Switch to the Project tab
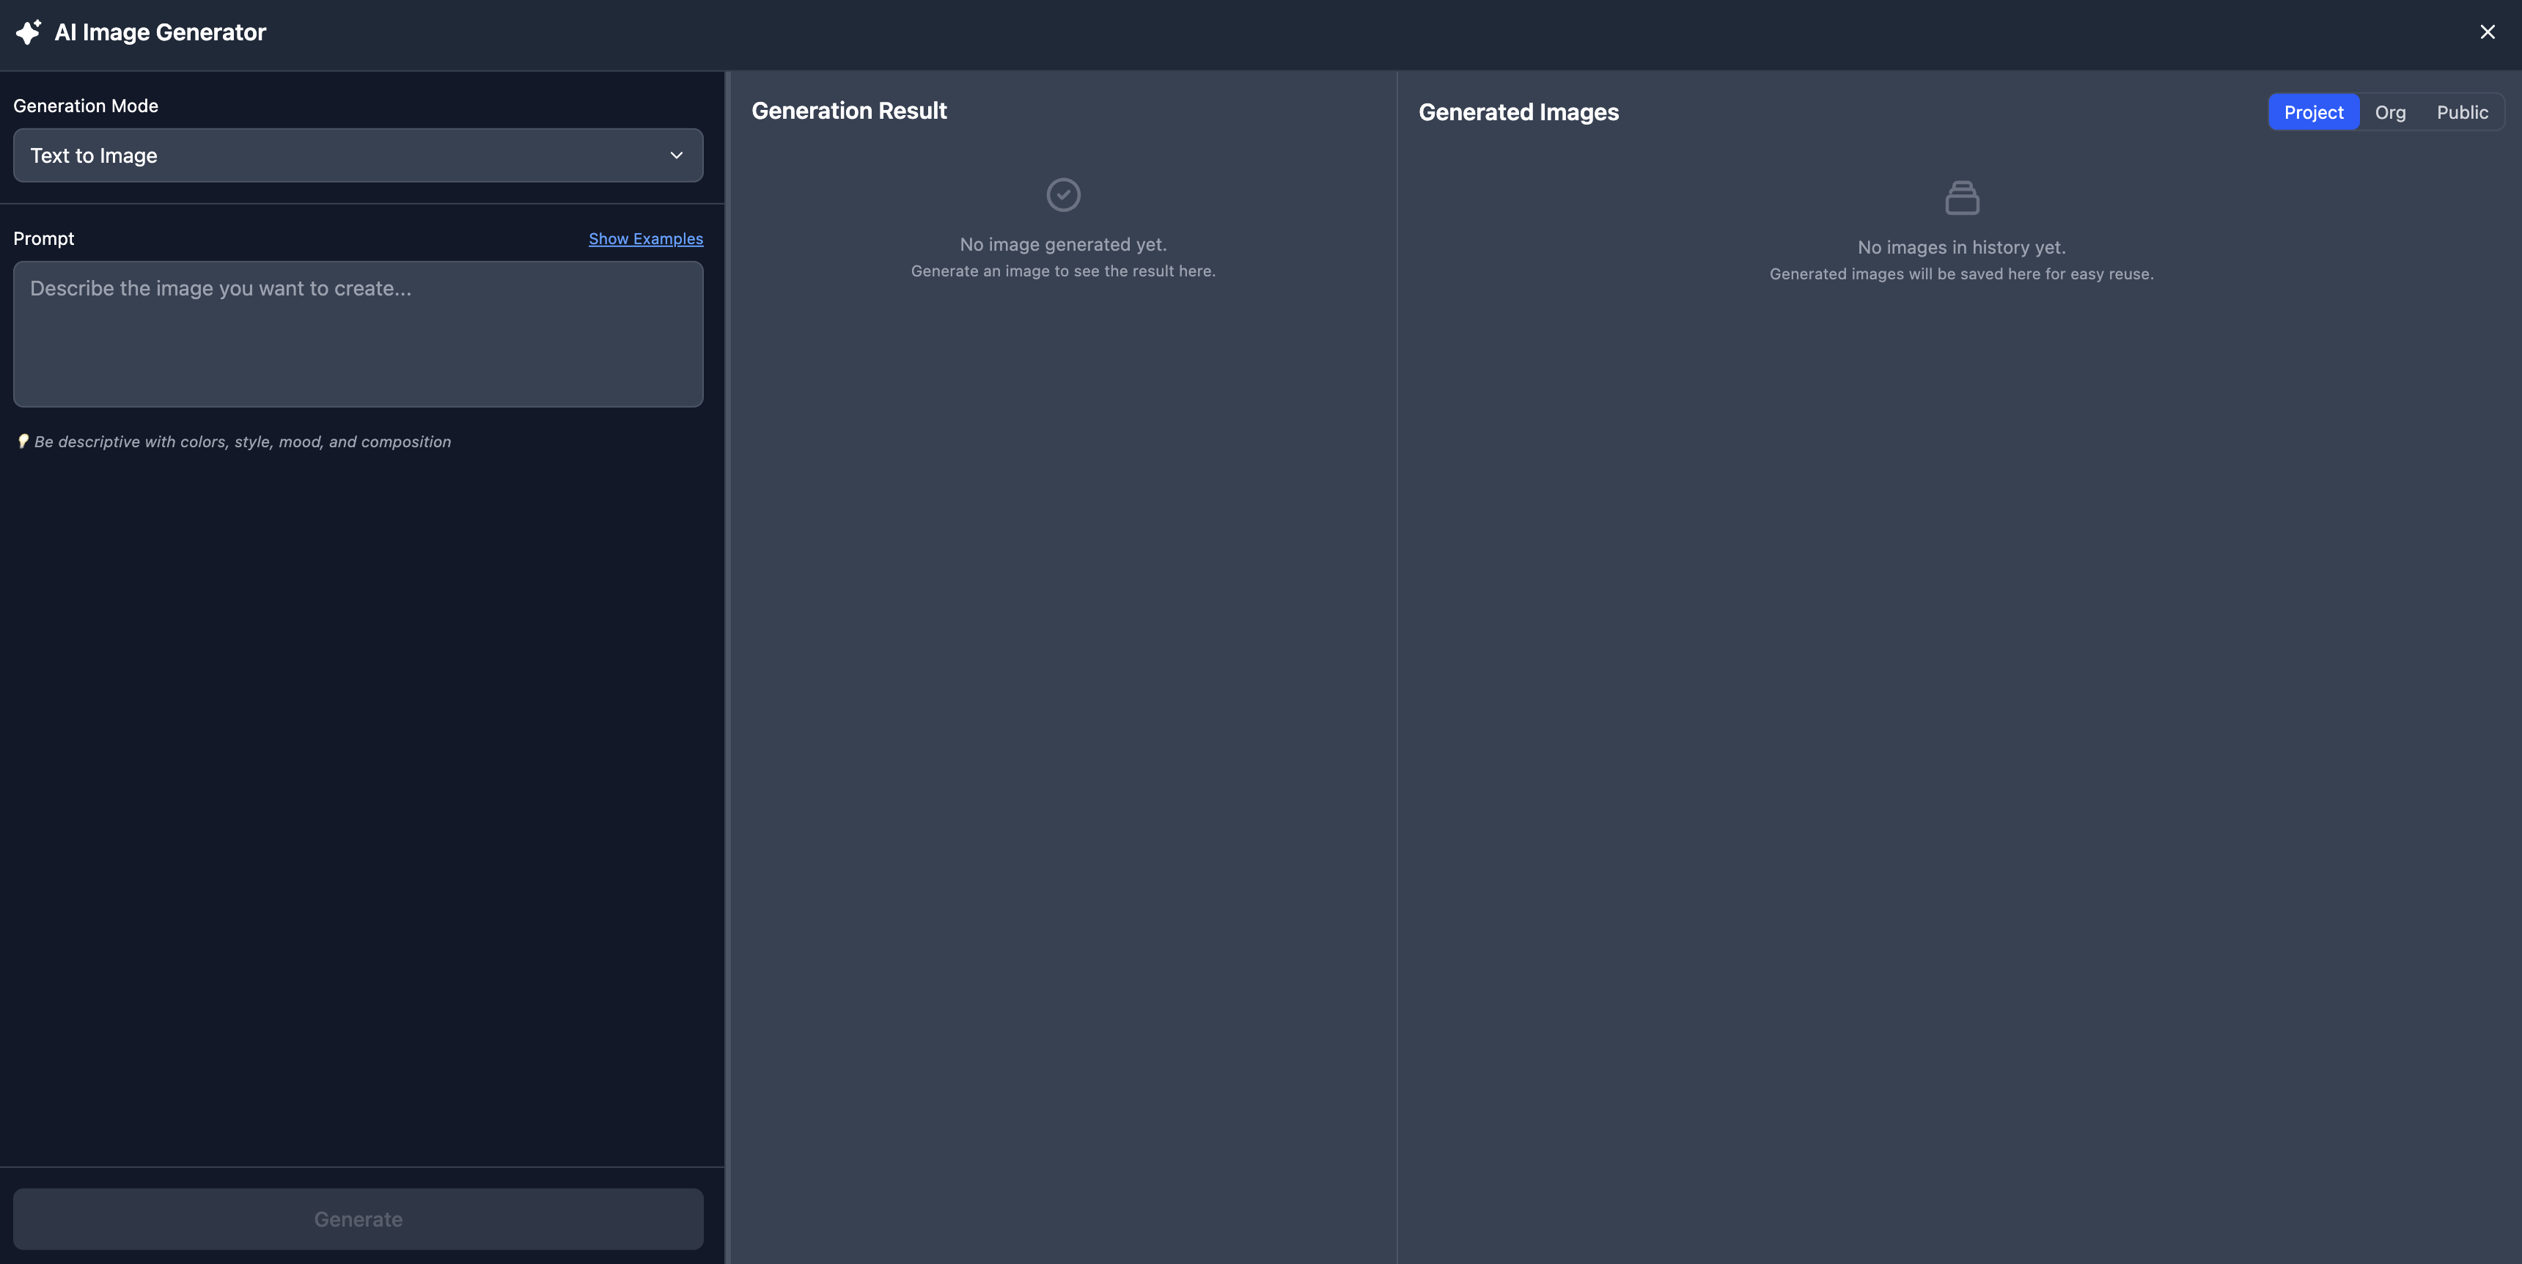The width and height of the screenshot is (2522, 1264). point(2314,113)
